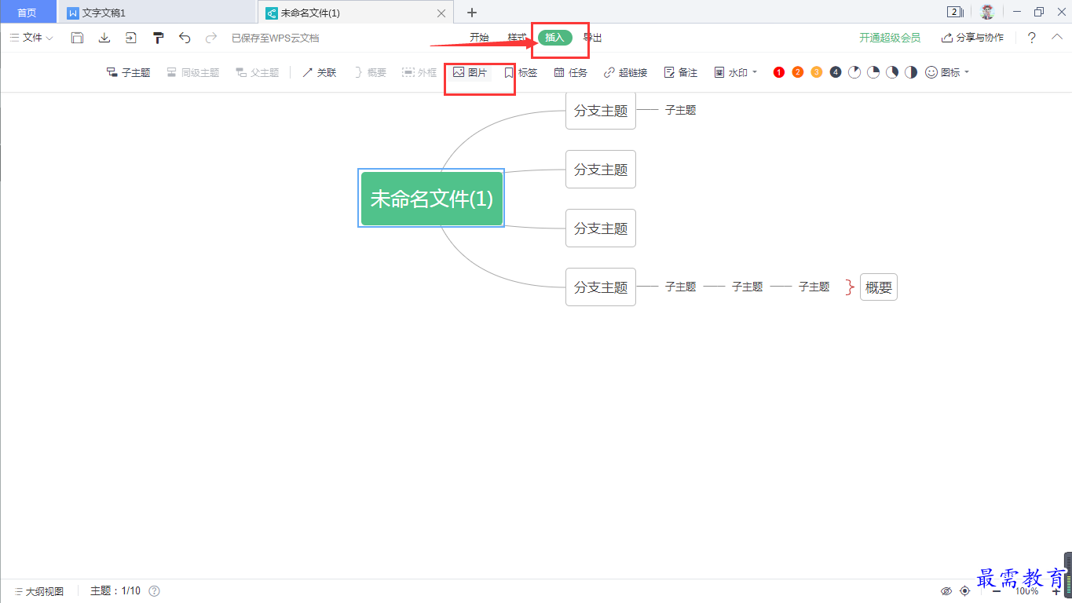Image resolution: width=1072 pixels, height=603 pixels.
Task: Select last 子主题 before the summary brace
Action: pos(814,287)
